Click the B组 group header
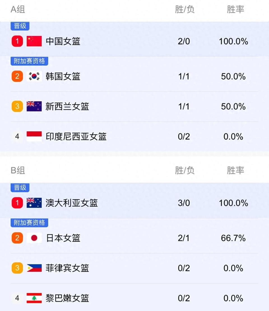The image size is (269, 311). coord(18,170)
